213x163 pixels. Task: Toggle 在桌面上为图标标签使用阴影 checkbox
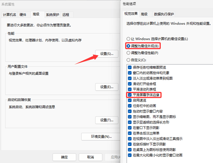point(130,150)
